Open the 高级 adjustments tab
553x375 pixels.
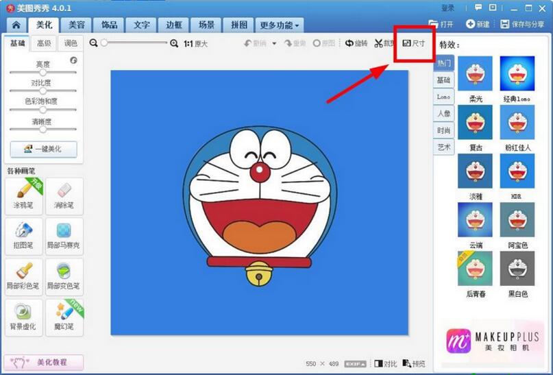click(x=44, y=43)
